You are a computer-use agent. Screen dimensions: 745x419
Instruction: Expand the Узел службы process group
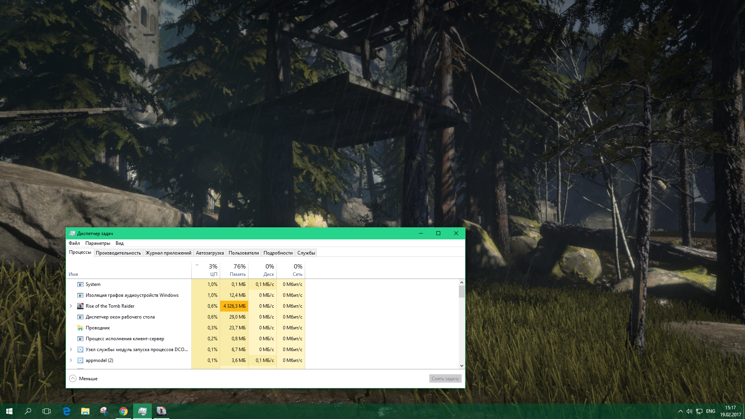(71, 350)
